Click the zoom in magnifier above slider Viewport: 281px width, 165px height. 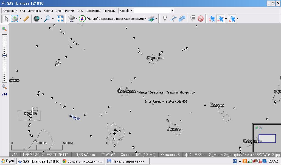click(4, 29)
